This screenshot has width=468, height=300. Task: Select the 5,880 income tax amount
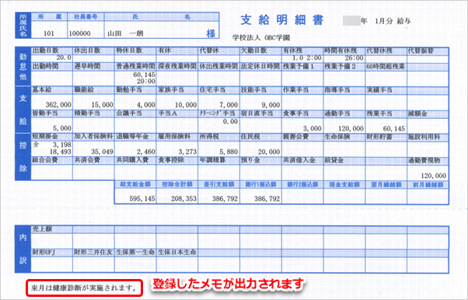click(x=229, y=152)
